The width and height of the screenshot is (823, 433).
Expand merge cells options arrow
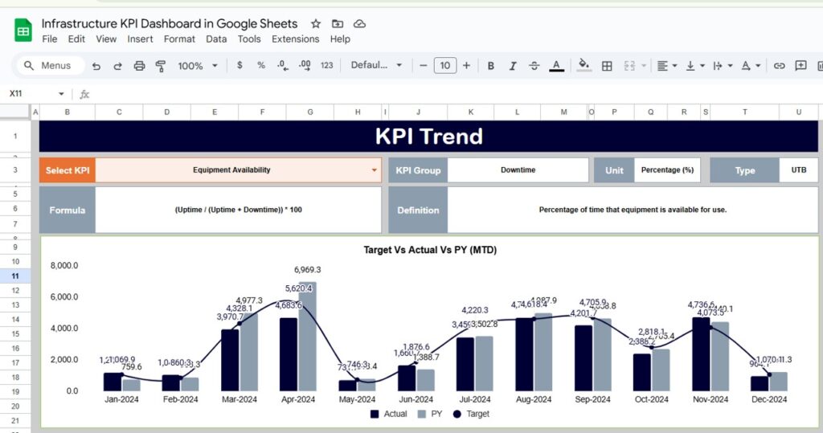pos(644,66)
